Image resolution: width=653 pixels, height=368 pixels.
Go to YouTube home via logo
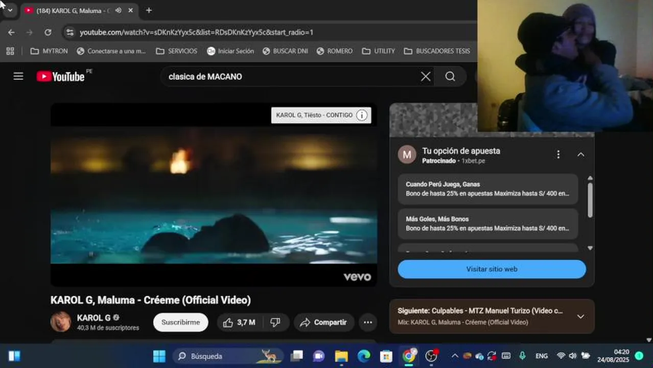60,76
